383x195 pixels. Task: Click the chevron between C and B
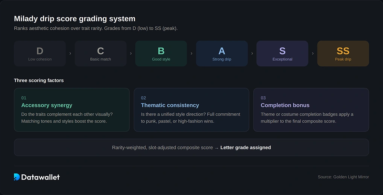coord(131,53)
